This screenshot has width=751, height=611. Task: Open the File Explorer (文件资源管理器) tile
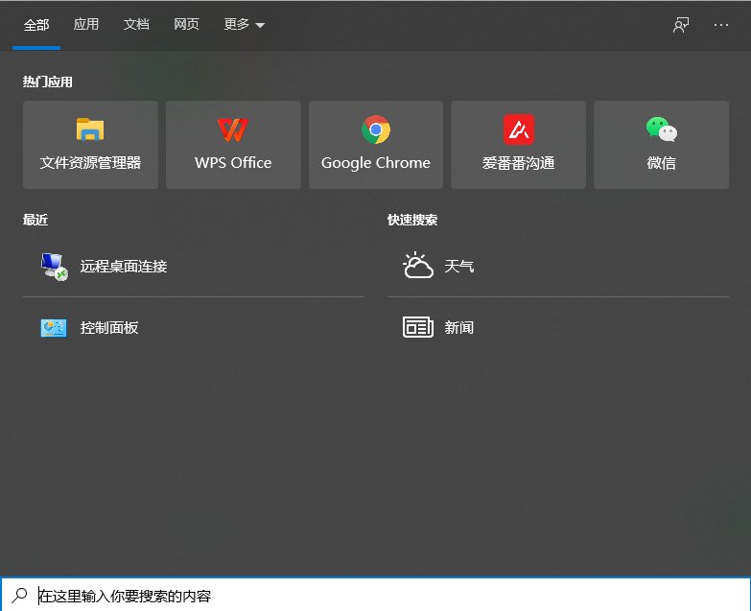point(90,145)
